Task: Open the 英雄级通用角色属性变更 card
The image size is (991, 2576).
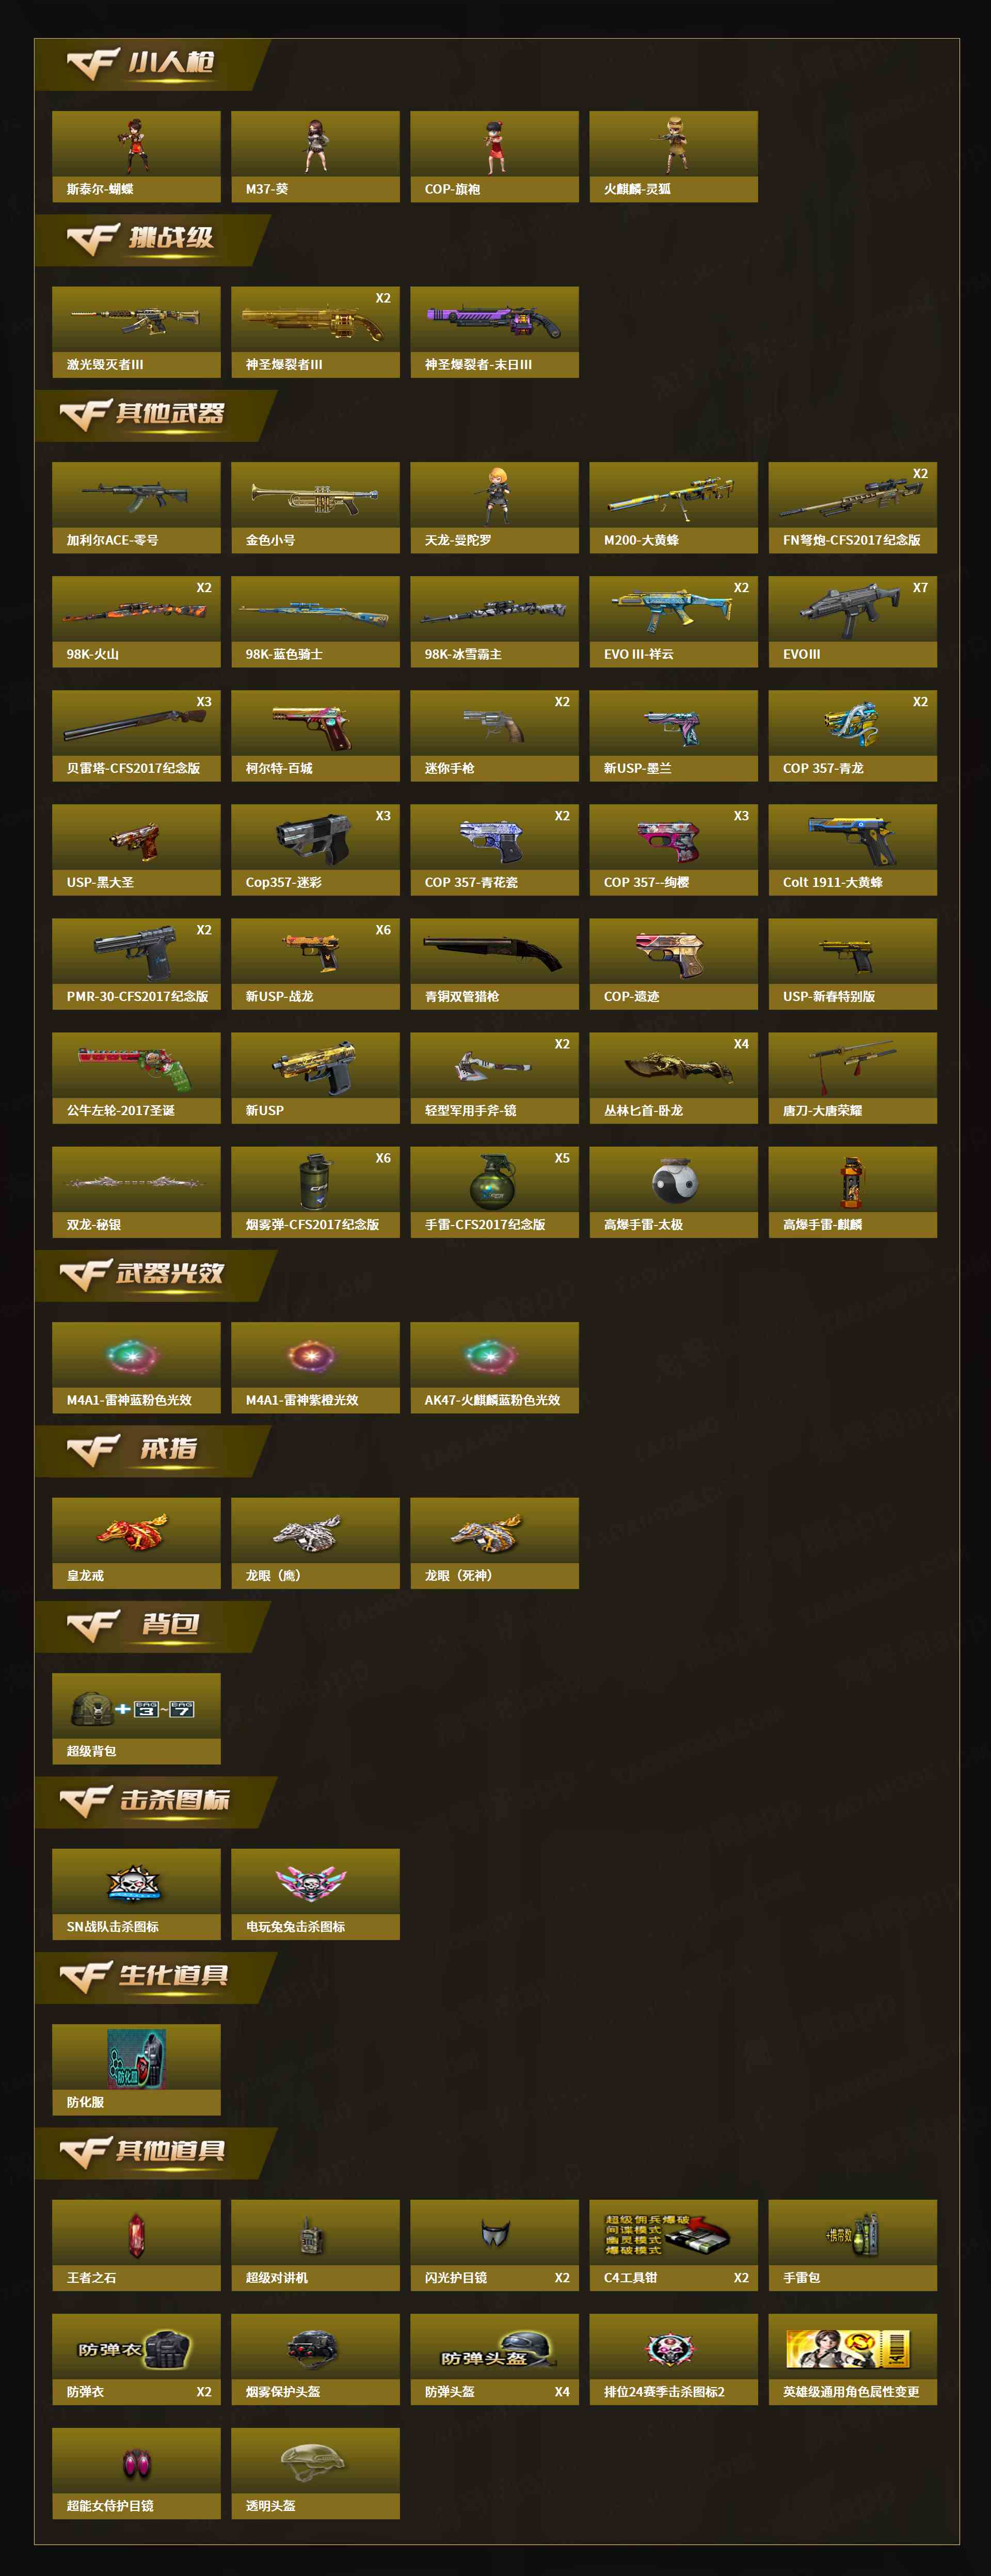Action: click(x=852, y=2359)
